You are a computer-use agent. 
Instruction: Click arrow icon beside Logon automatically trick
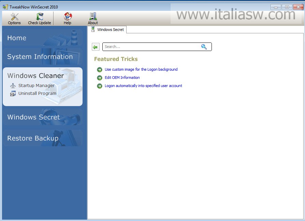(100, 86)
